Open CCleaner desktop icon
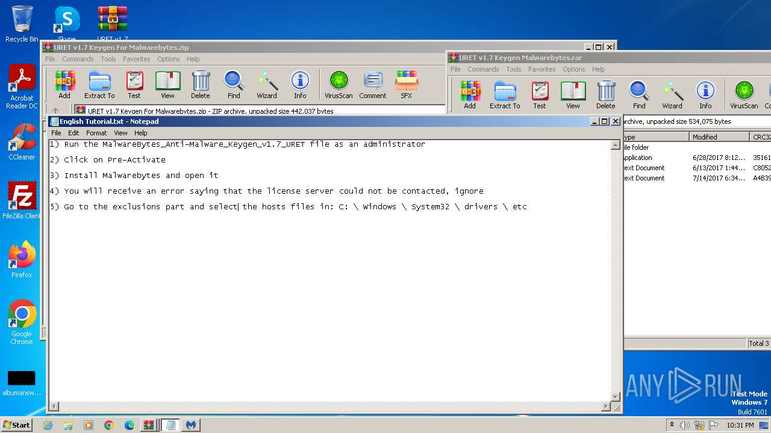771x433 pixels. [x=22, y=142]
